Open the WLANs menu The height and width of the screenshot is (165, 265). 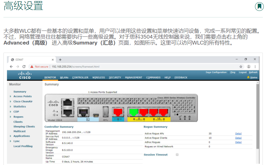pyautogui.click(x=64, y=78)
